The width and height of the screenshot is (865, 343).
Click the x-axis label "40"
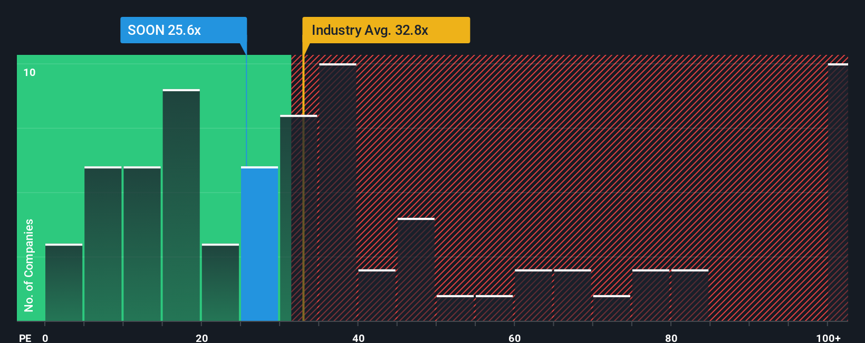pyautogui.click(x=358, y=338)
